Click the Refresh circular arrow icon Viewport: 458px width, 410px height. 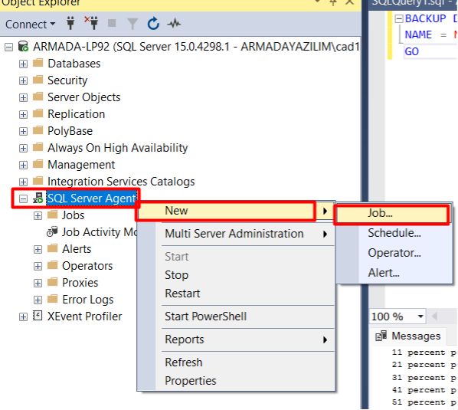click(x=153, y=24)
